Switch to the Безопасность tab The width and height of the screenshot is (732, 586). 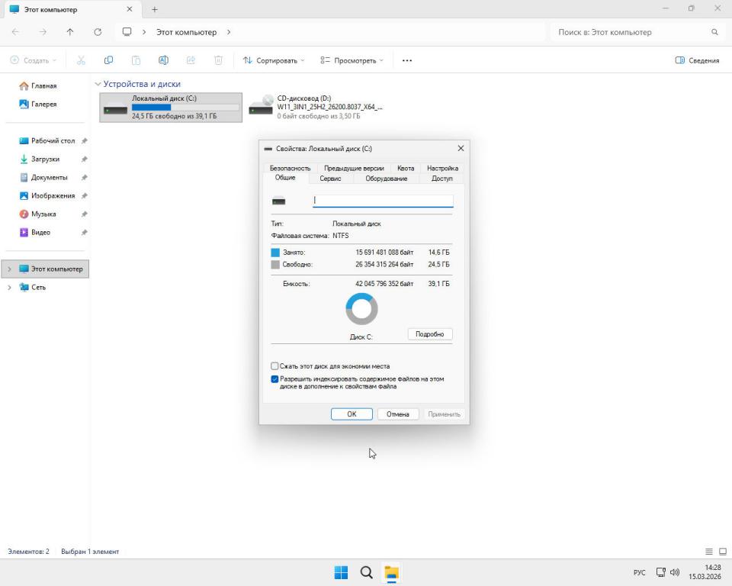click(x=290, y=168)
